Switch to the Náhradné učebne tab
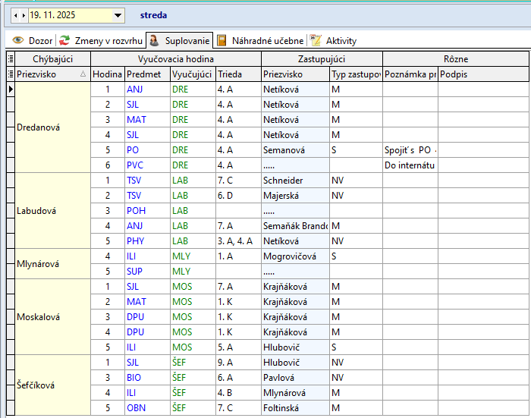 click(268, 41)
